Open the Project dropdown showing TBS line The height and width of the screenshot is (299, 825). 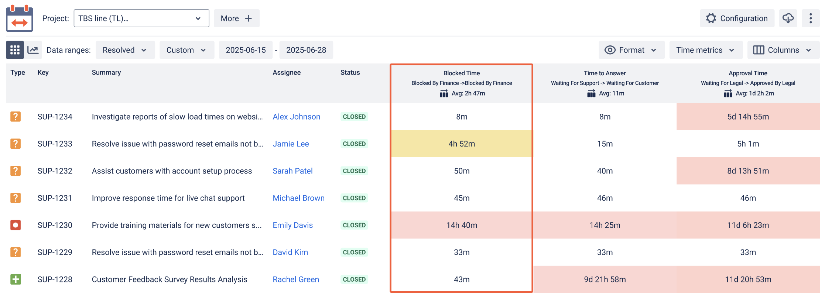pyautogui.click(x=141, y=18)
